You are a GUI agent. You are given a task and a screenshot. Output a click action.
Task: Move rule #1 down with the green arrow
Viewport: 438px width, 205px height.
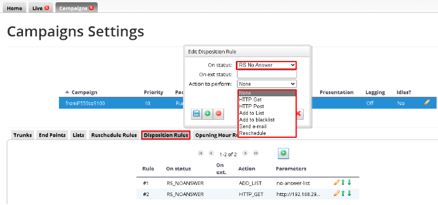[349, 183]
